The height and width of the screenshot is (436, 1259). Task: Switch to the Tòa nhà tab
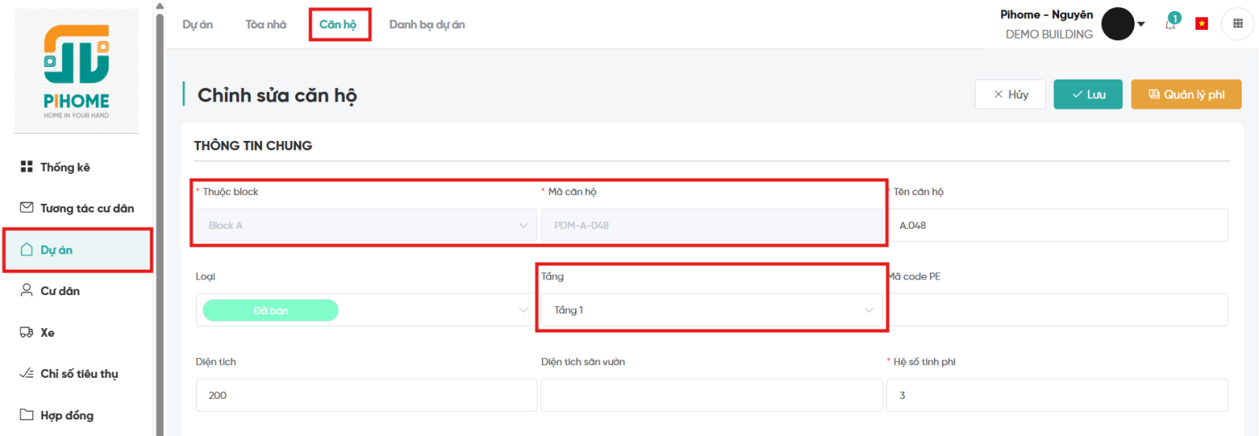(x=266, y=24)
